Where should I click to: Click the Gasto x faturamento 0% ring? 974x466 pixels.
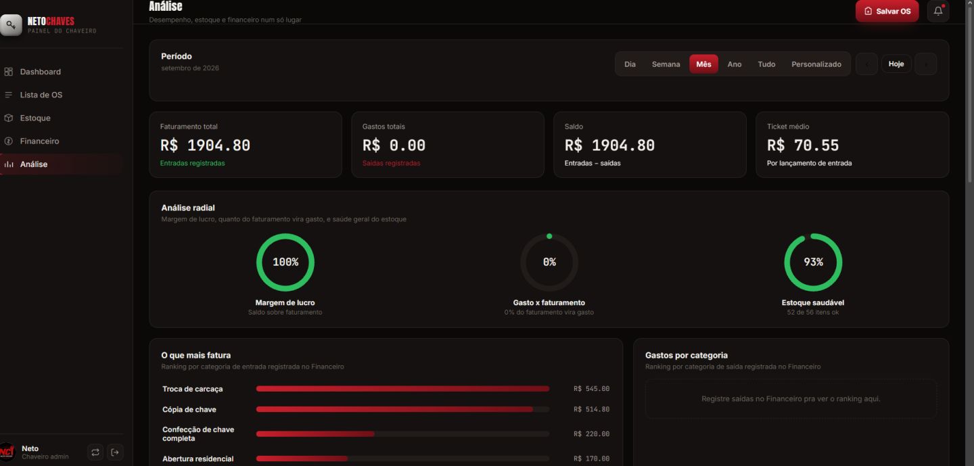click(x=549, y=262)
